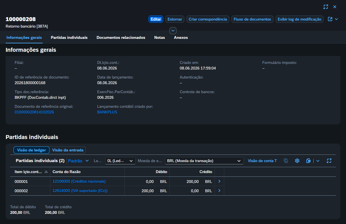Click Criar correspondência
The width and height of the screenshot is (346, 224).
click(x=208, y=19)
